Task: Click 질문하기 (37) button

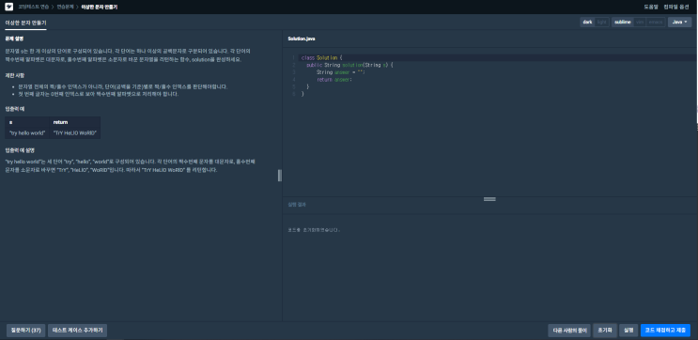Action: (25, 331)
